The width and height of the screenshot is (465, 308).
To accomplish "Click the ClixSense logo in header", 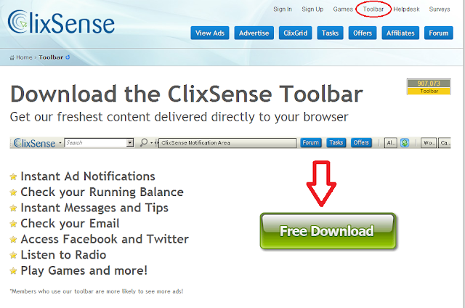I will tap(61, 23).
